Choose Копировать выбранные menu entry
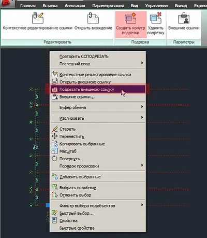 (98, 144)
